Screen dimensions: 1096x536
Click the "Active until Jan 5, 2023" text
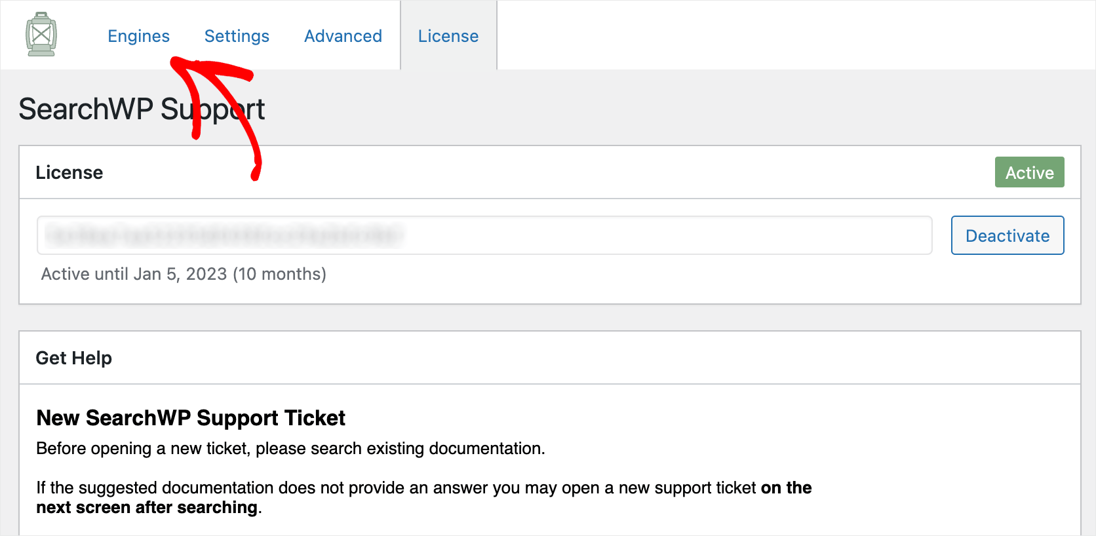[x=135, y=274]
